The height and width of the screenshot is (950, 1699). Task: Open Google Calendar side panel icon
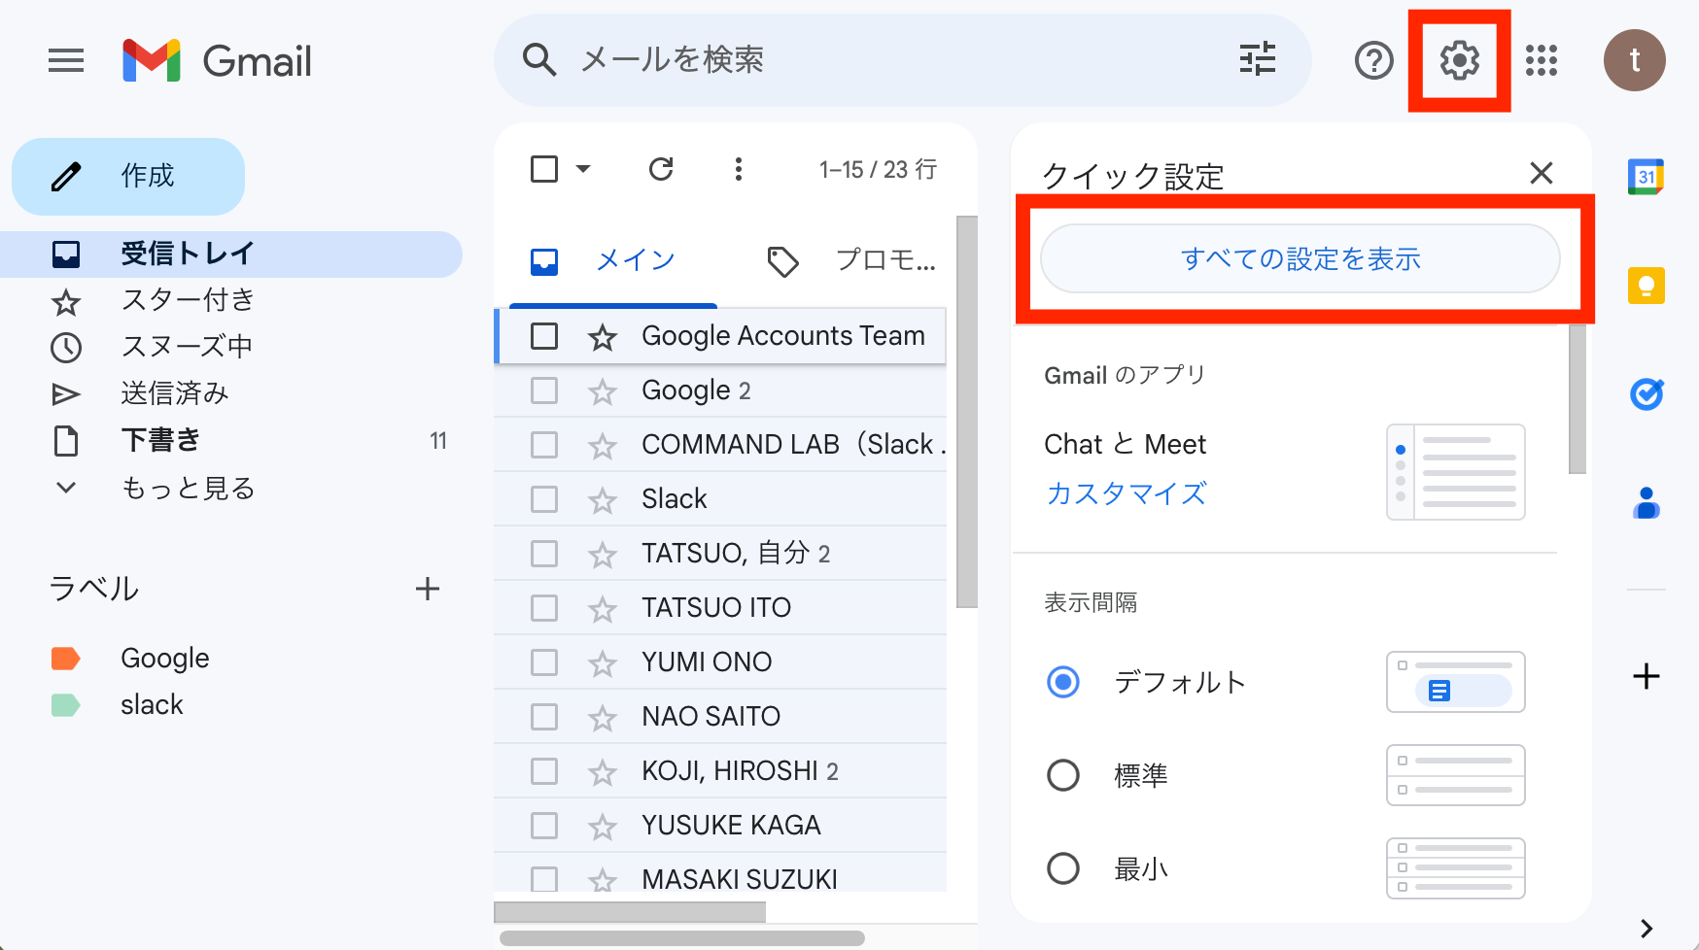1646,177
